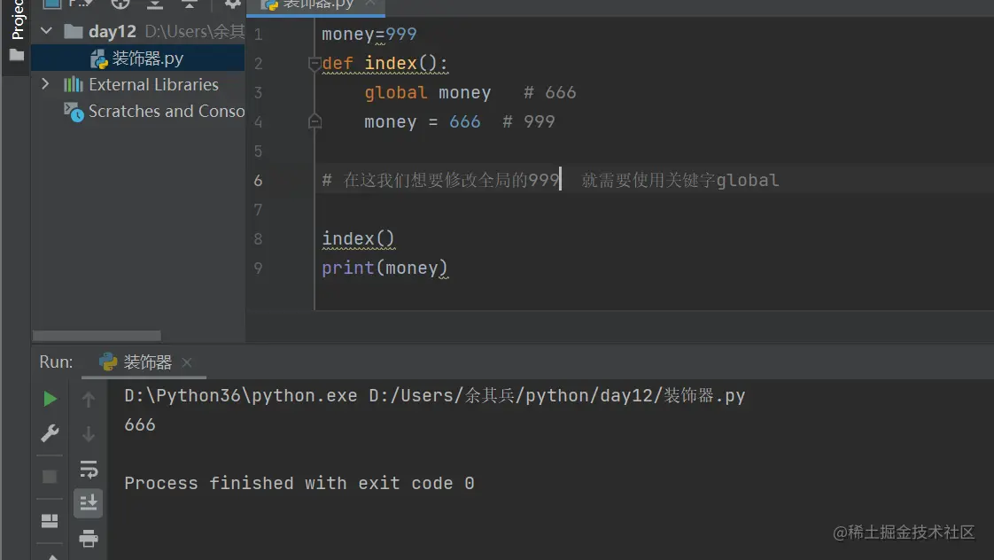Click the Run: panel label
994x560 pixels.
(x=56, y=362)
